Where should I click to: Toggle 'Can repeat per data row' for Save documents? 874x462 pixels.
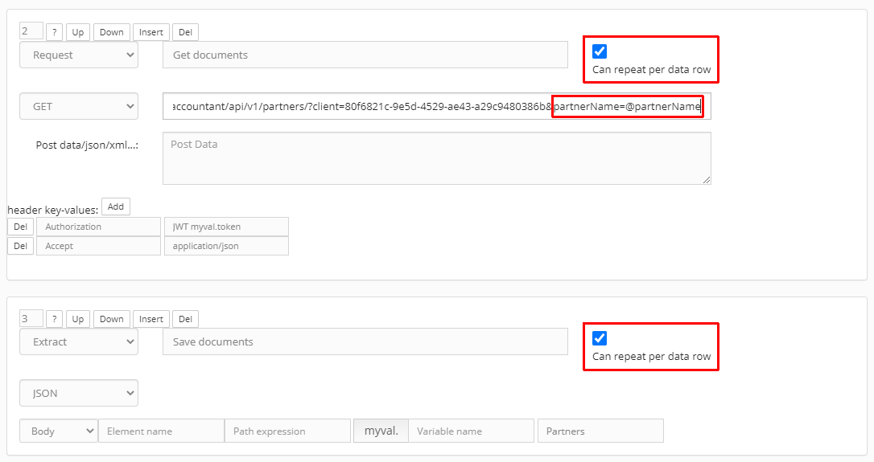coord(600,338)
